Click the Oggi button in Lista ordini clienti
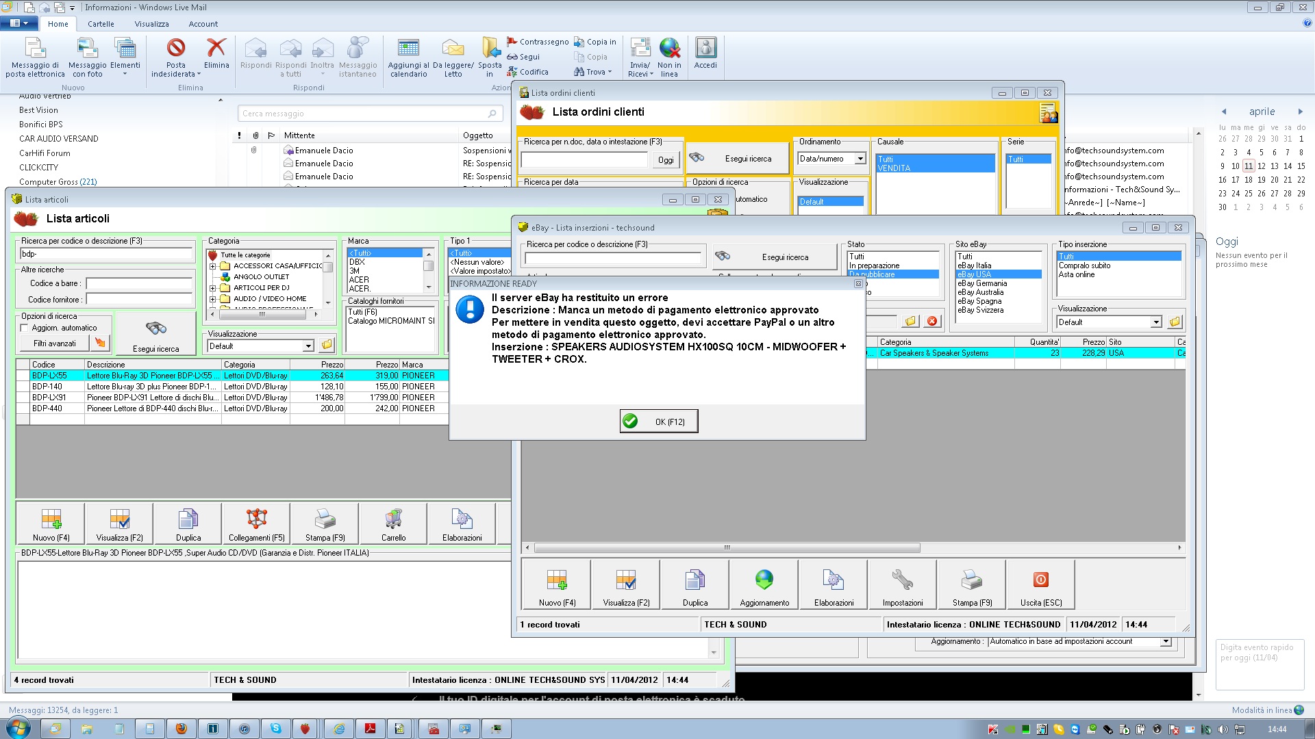This screenshot has height=739, width=1315. [x=665, y=159]
